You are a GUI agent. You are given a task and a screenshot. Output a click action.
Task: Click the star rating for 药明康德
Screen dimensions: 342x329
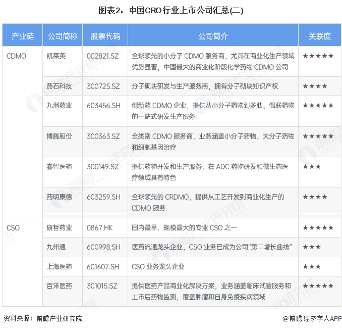[x=315, y=197]
